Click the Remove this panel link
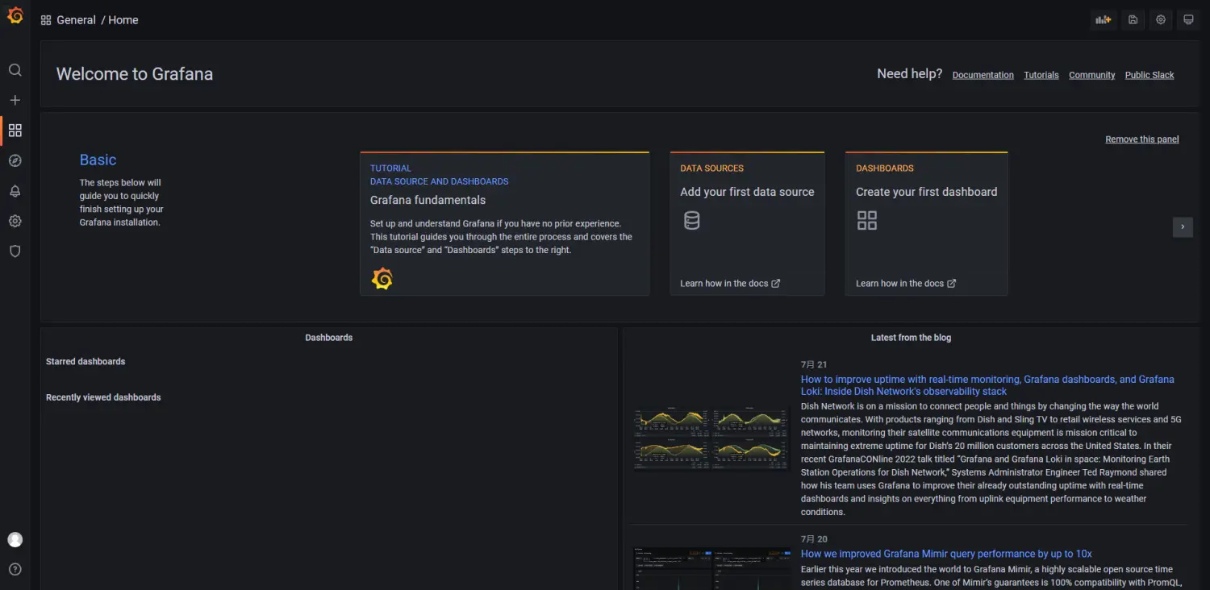1210x590 pixels. coord(1141,139)
